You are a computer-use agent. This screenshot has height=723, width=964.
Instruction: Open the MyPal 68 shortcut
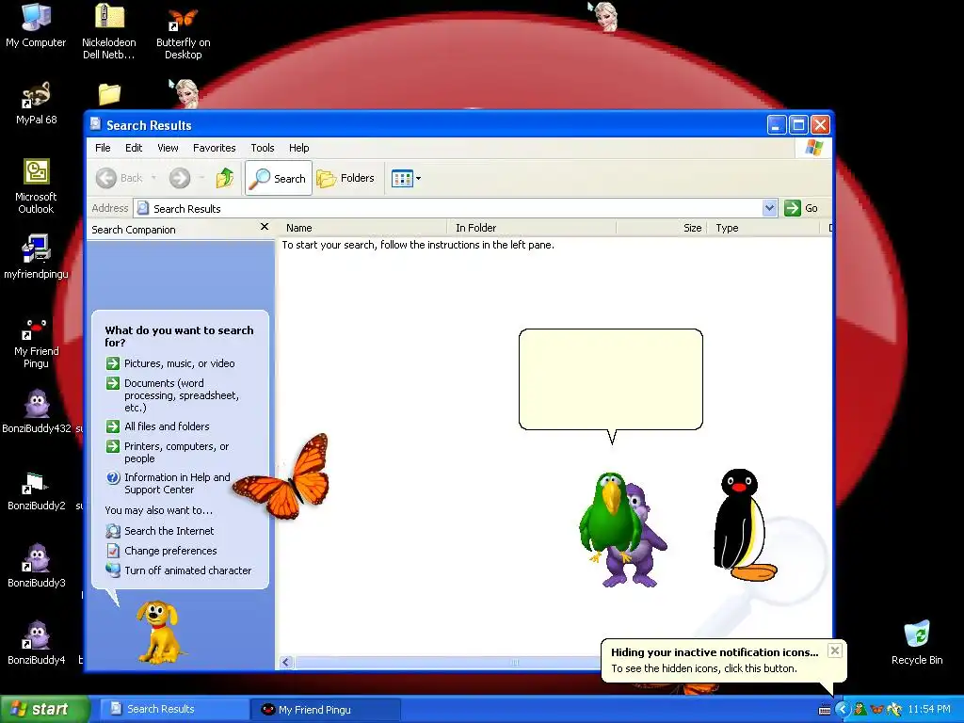36,103
